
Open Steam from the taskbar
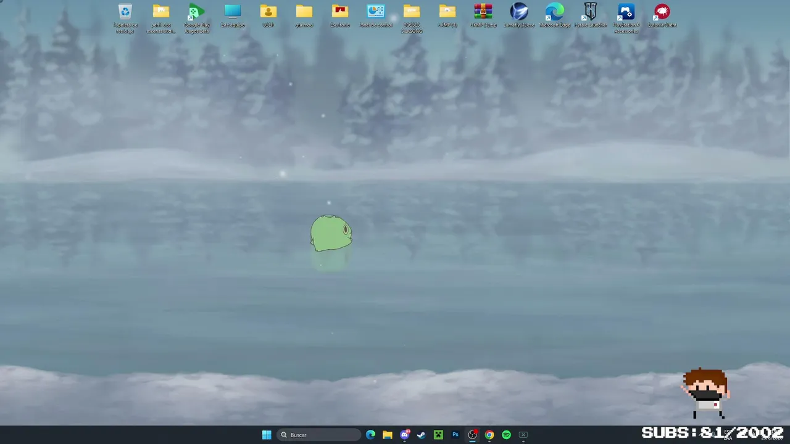pos(422,435)
